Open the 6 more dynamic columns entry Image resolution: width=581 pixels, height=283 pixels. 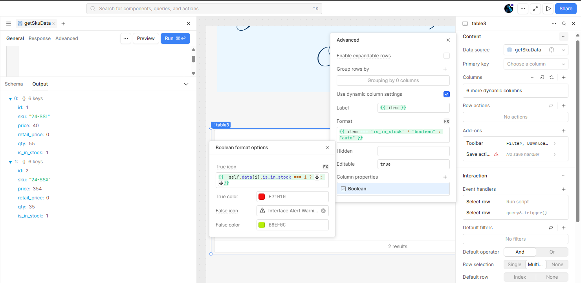[x=515, y=91]
